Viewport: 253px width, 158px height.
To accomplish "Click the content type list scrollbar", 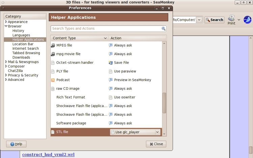I will click(164, 103).
